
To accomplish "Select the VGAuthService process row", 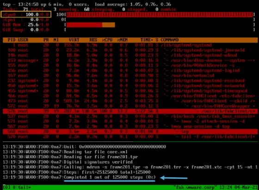I will [x=130, y=65].
